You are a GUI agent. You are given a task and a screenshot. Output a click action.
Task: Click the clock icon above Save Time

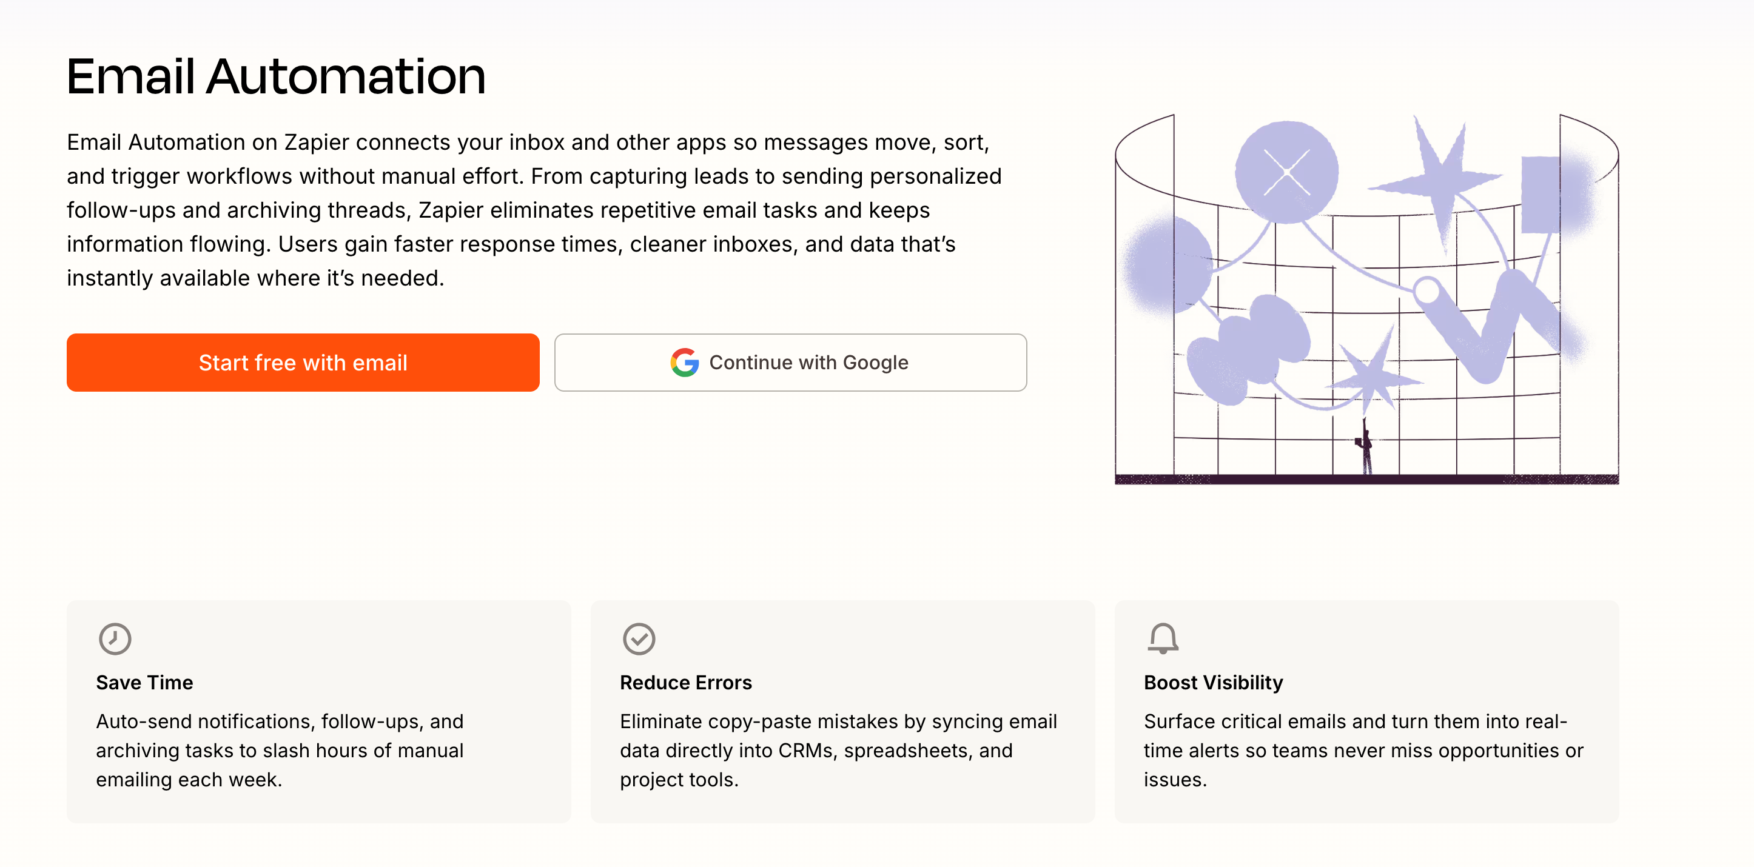115,638
